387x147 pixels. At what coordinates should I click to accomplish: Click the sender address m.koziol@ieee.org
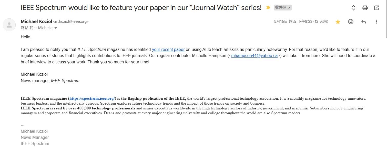tap(71, 22)
